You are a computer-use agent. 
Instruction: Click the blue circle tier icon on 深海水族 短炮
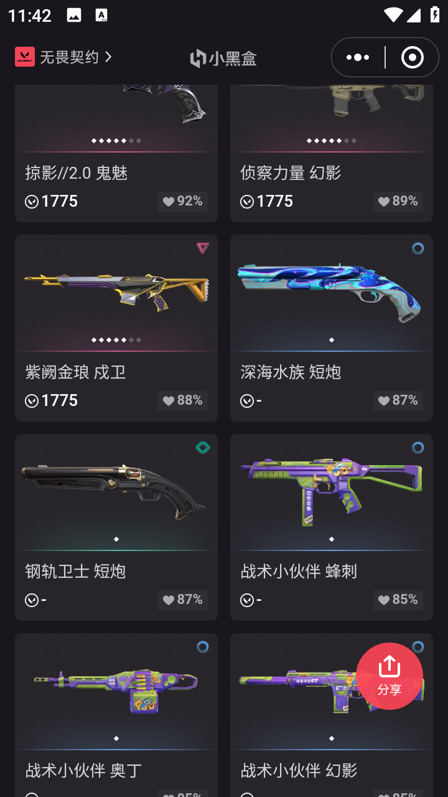418,248
